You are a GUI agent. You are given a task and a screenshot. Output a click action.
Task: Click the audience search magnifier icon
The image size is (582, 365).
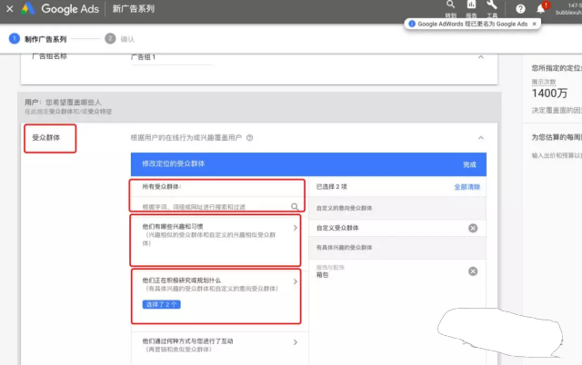click(295, 207)
